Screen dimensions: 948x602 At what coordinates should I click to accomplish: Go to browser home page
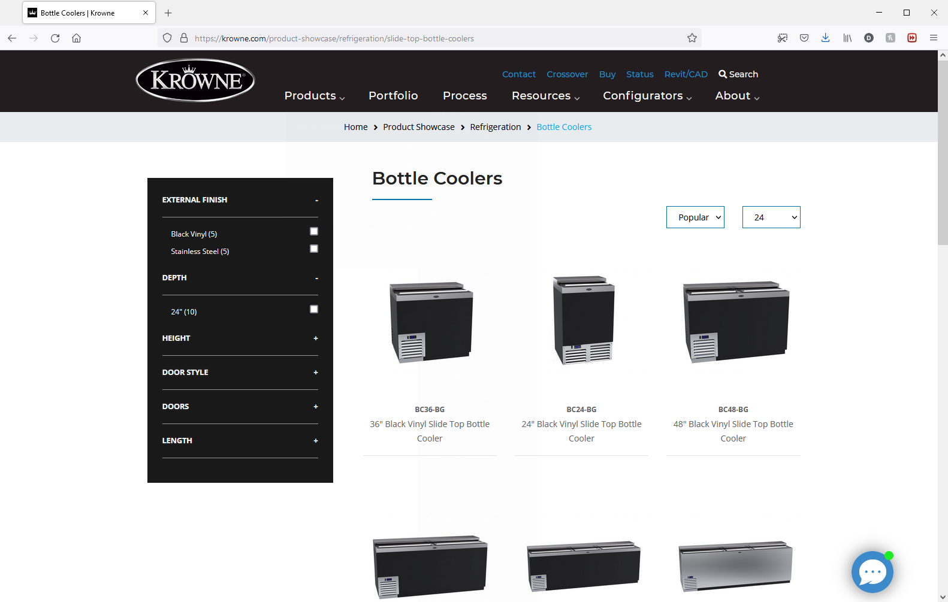77,38
